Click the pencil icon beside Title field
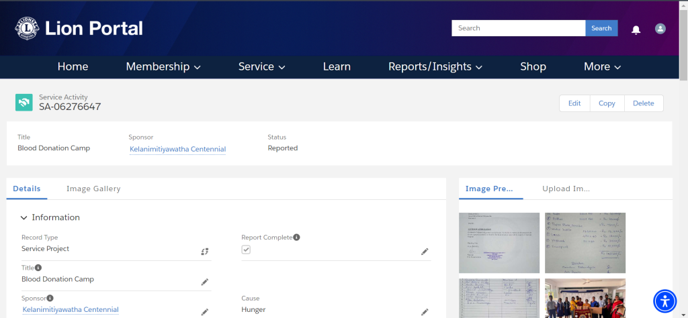The height and width of the screenshot is (318, 688). 205,282
